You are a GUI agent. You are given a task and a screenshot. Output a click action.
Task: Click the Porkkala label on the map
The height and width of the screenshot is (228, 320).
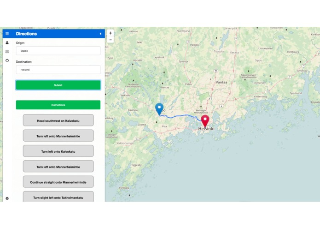click(x=124, y=188)
